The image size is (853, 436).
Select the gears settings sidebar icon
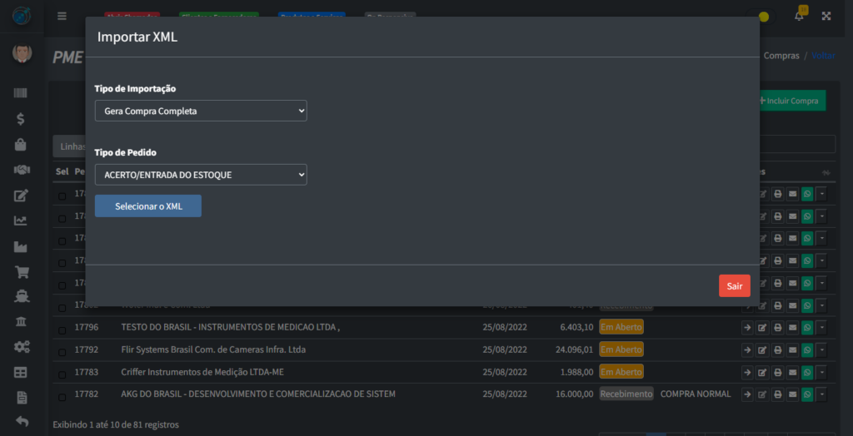pos(22,347)
